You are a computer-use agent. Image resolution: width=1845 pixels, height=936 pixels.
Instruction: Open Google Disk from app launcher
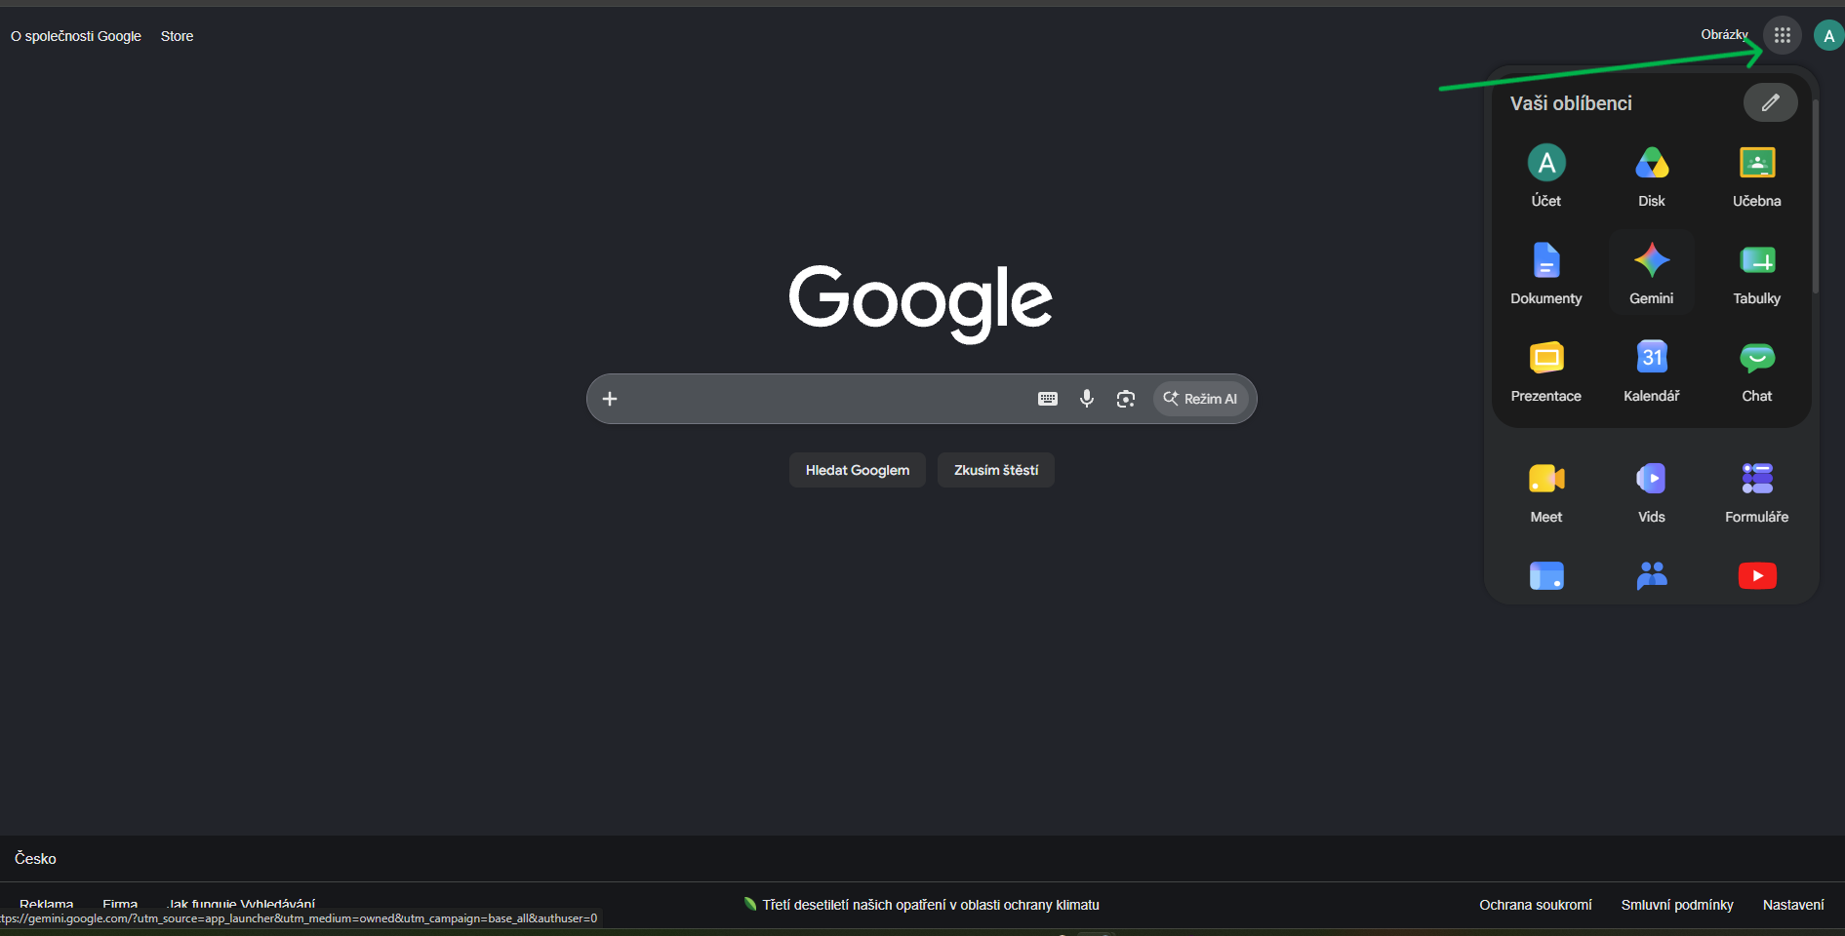pos(1651,175)
